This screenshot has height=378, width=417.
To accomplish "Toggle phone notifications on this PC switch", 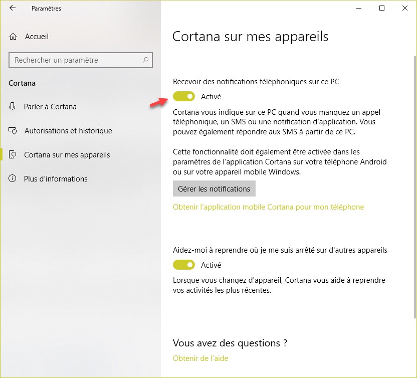I will [x=184, y=96].
